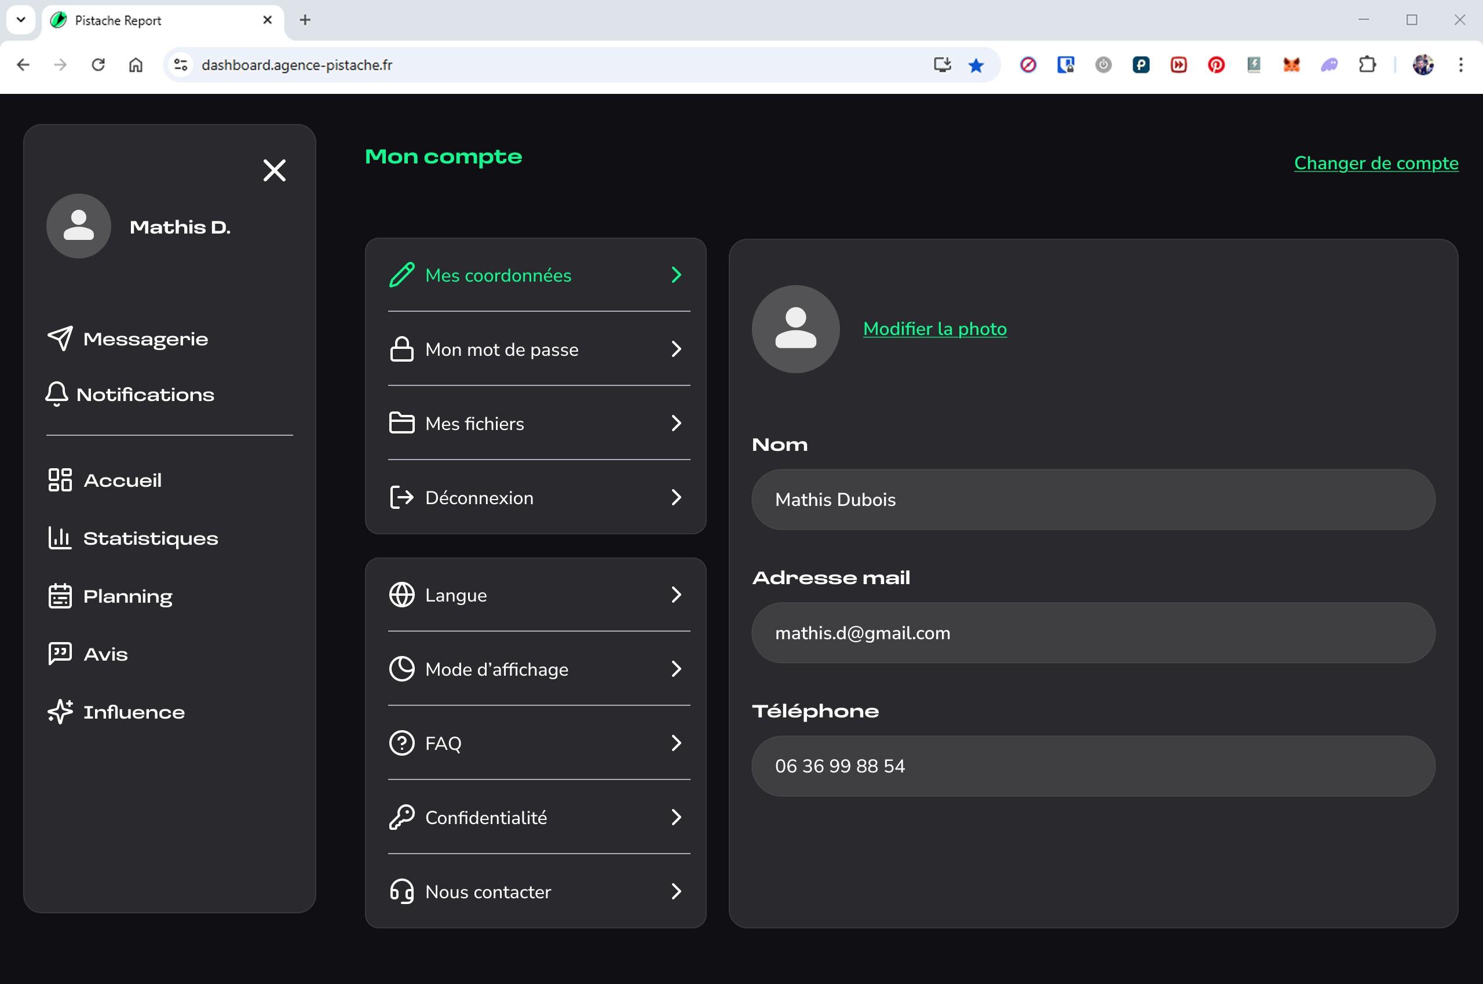This screenshot has height=984, width=1483.
Task: Click Changer de compte link
Action: [x=1376, y=163]
